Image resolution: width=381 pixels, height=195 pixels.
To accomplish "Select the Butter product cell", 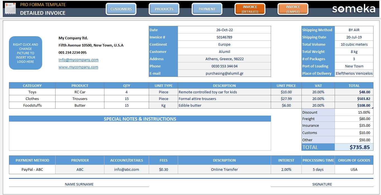I will click(x=80, y=105).
